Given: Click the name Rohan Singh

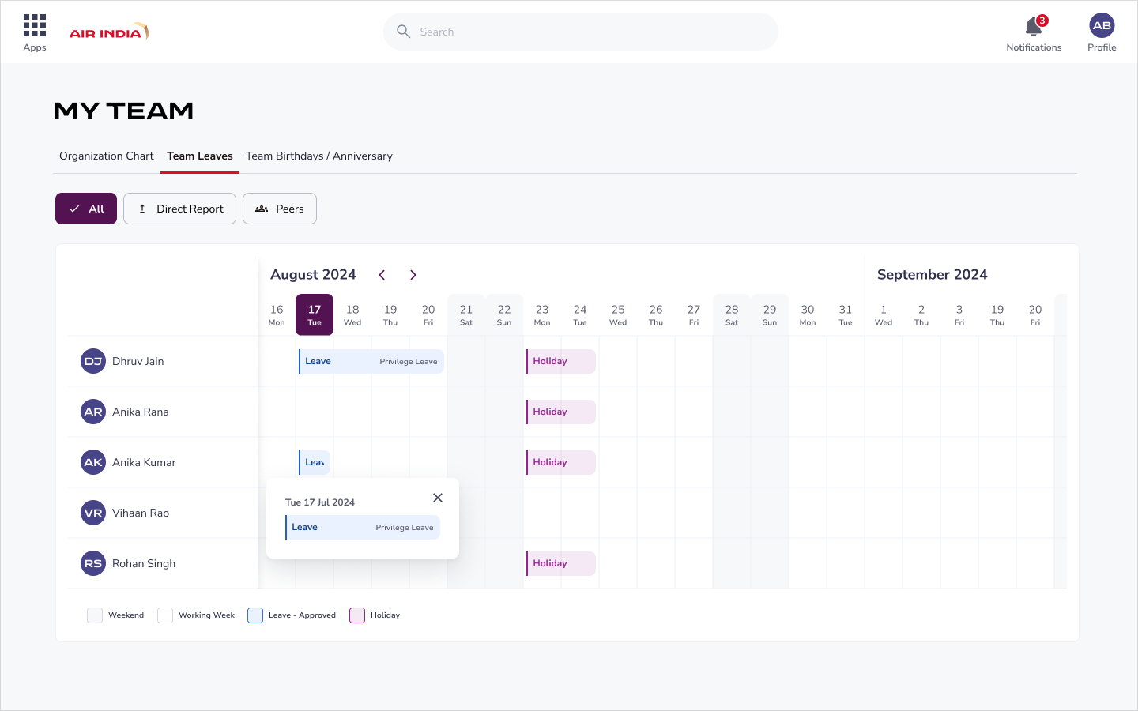Looking at the screenshot, I should [144, 563].
